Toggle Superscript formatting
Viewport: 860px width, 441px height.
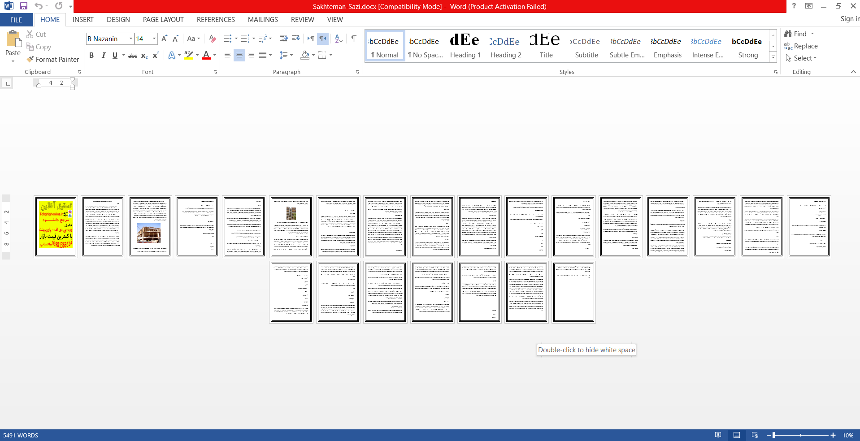click(x=156, y=55)
